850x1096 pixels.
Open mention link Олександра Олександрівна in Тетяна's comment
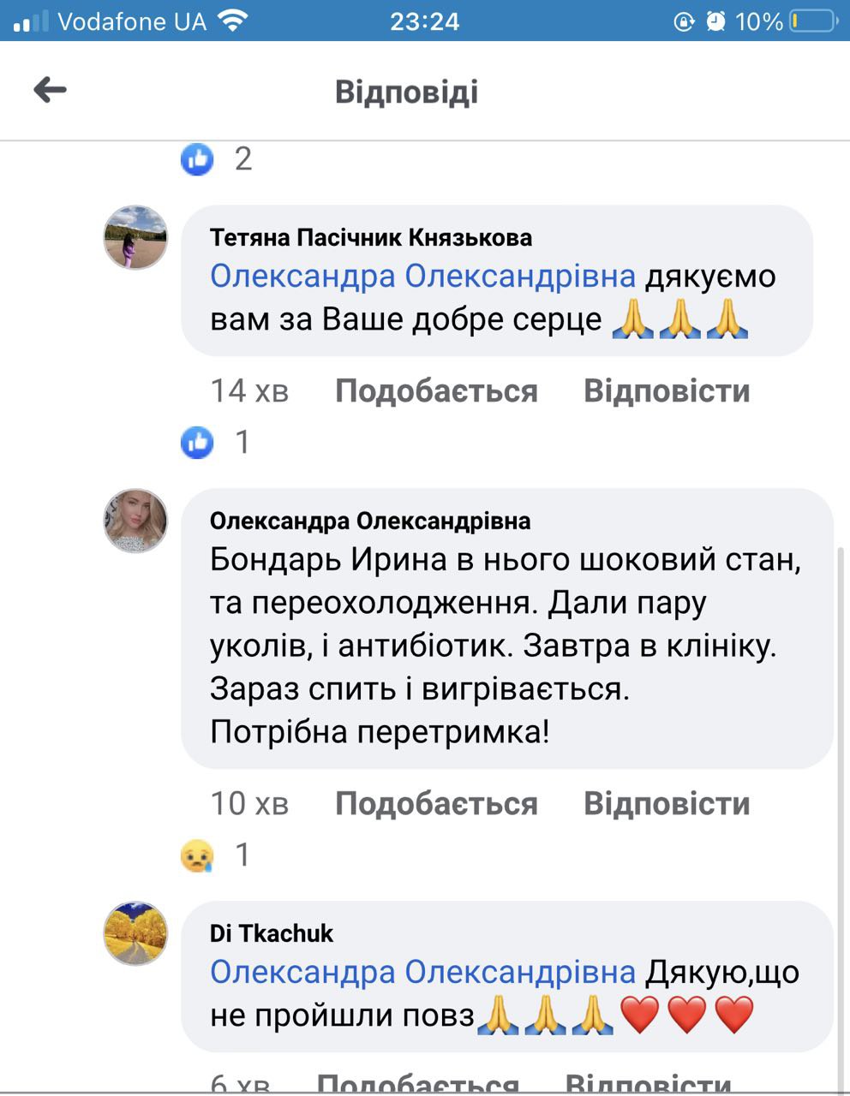pyautogui.click(x=422, y=277)
